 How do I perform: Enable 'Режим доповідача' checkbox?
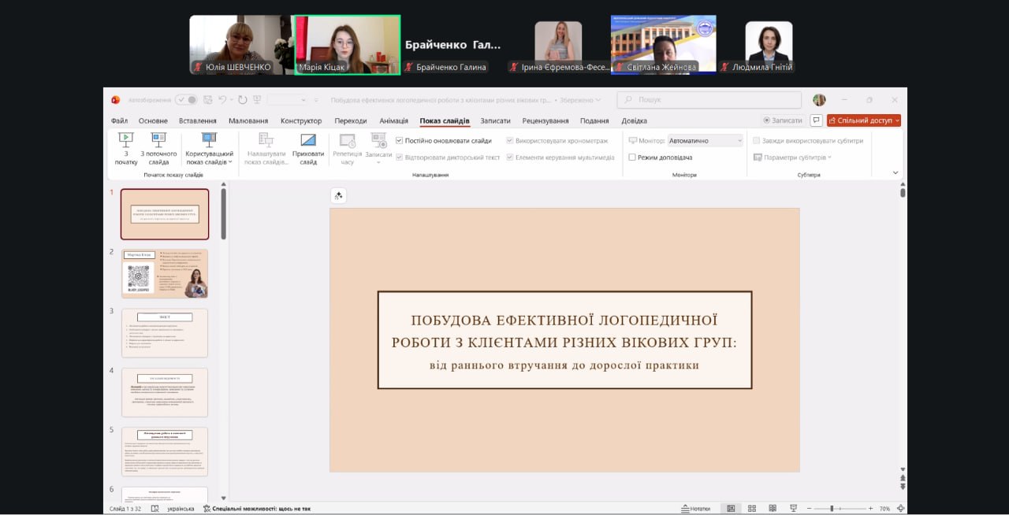[x=632, y=157]
